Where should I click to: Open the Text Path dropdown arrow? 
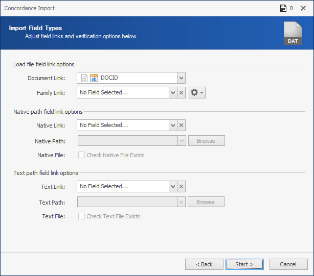(181, 202)
